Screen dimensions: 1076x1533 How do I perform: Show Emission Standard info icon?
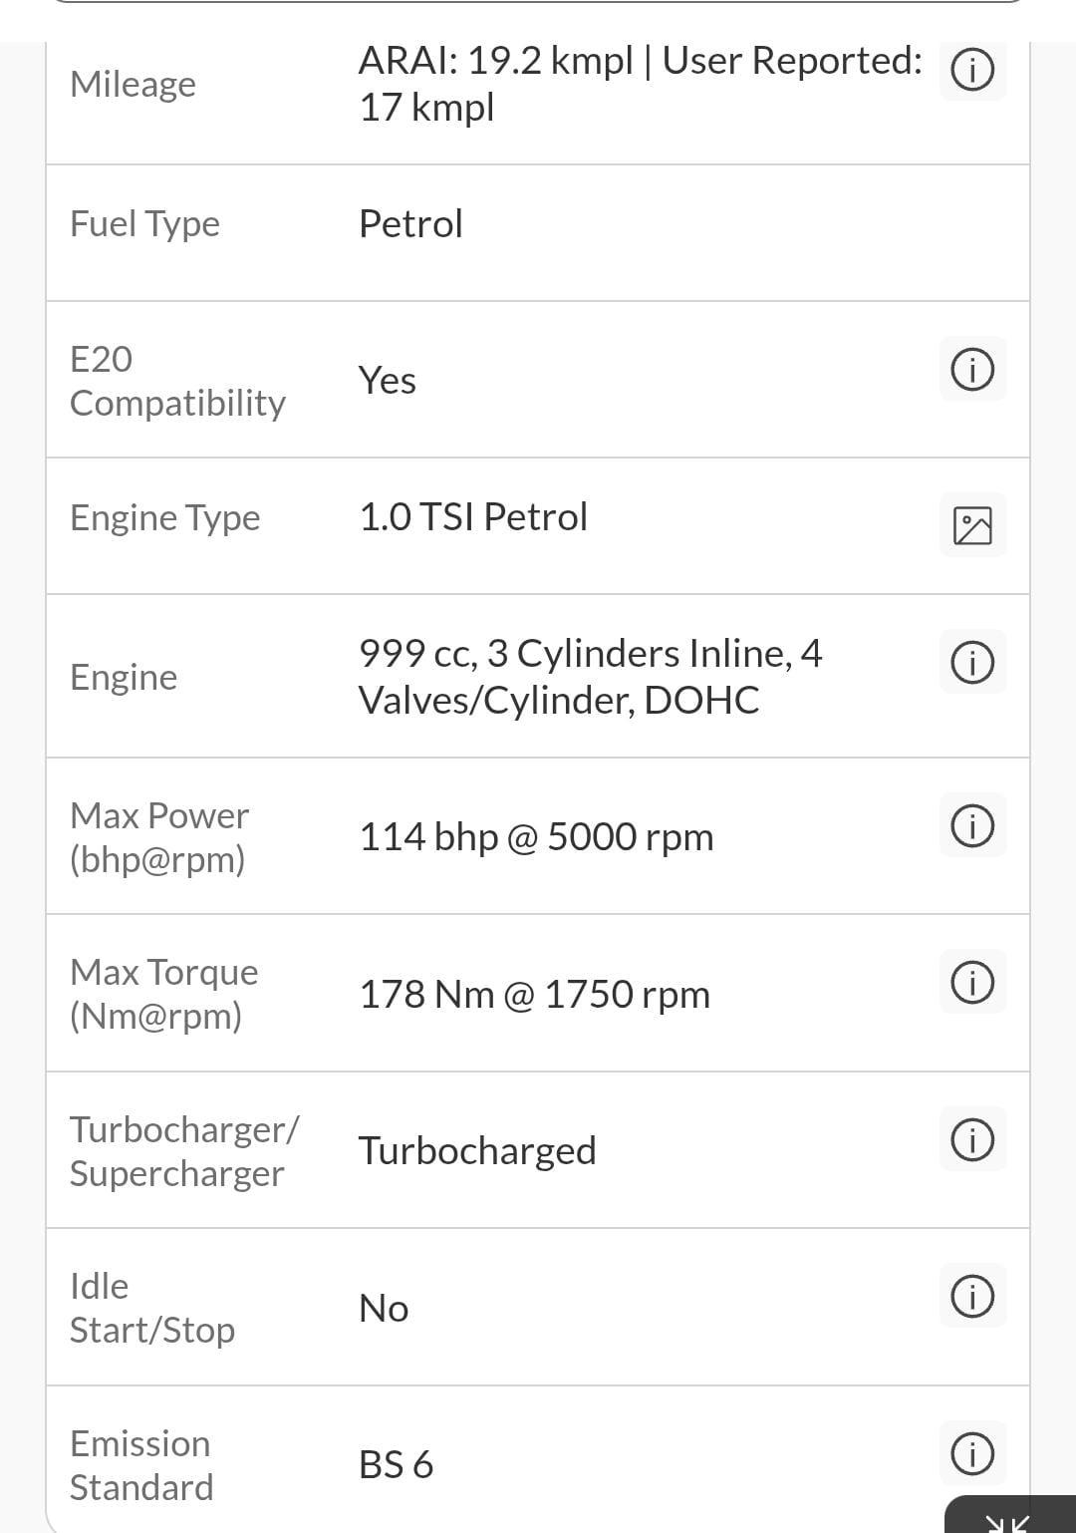click(x=972, y=1453)
